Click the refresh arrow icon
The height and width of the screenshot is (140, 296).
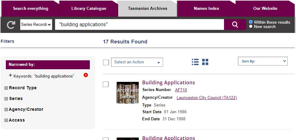click(x=11, y=25)
